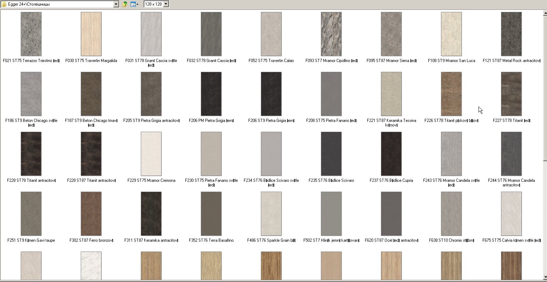Pick the F095 Mramor Siena thumbnail
Viewport: 547px width, 282px height.
pyautogui.click(x=391, y=34)
